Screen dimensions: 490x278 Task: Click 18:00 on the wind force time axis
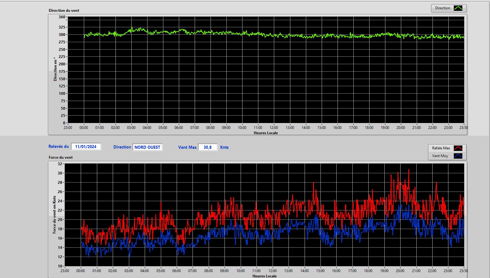[368, 271]
